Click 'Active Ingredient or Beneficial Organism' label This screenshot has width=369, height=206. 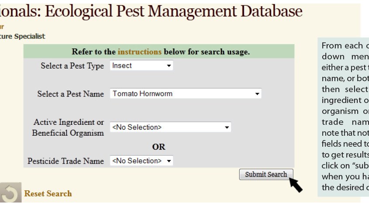69,127
